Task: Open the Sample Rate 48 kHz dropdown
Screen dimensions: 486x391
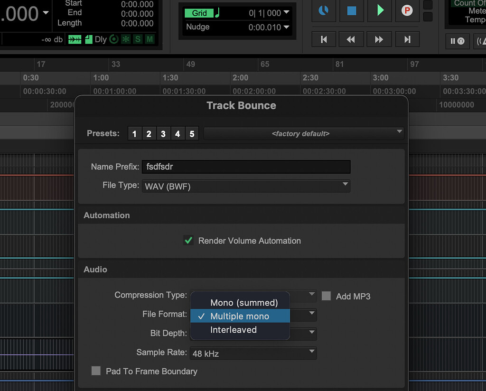Action: click(x=253, y=353)
